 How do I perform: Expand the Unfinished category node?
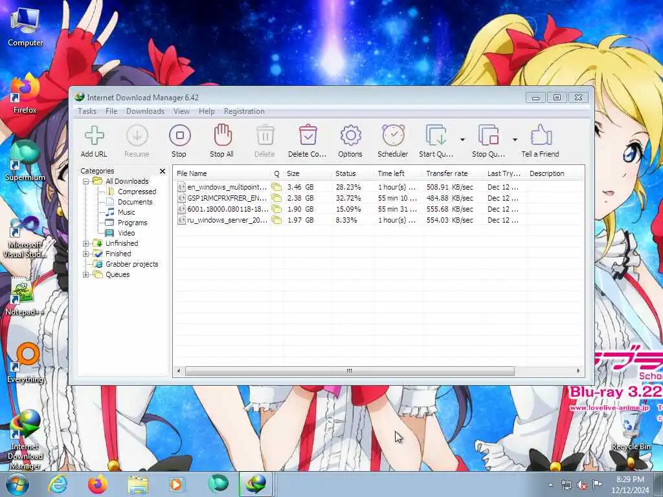pyautogui.click(x=86, y=243)
